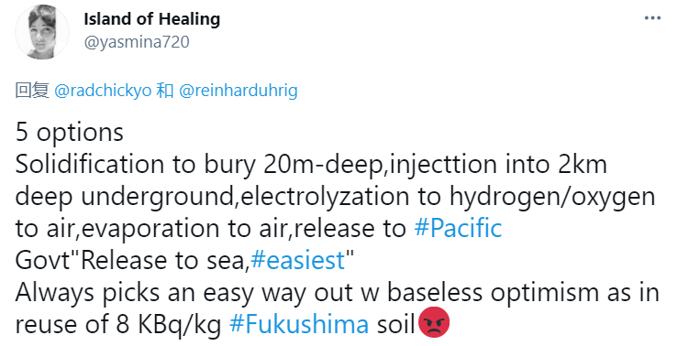Open the Island of Healing display name
The image size is (678, 346).
[151, 19]
